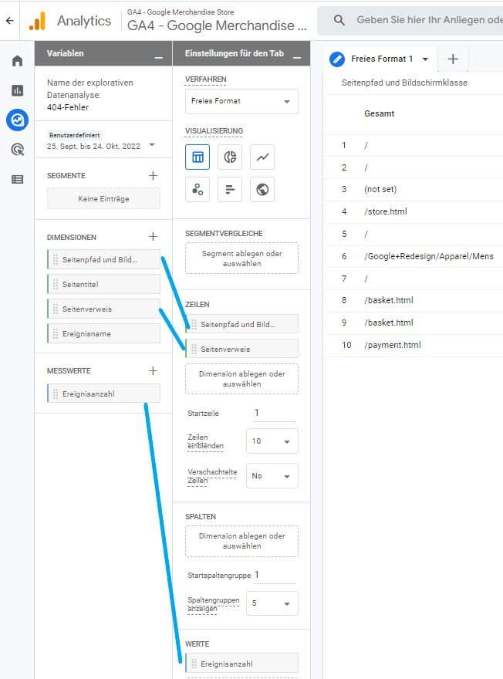Click /basket.html in row 8
The height and width of the screenshot is (679, 503).
(388, 300)
